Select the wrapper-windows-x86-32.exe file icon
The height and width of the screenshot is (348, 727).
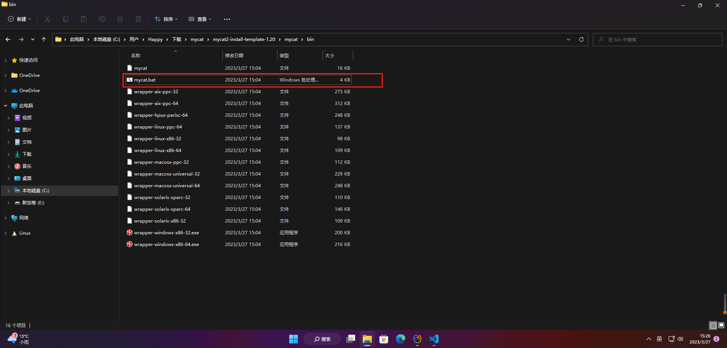130,233
